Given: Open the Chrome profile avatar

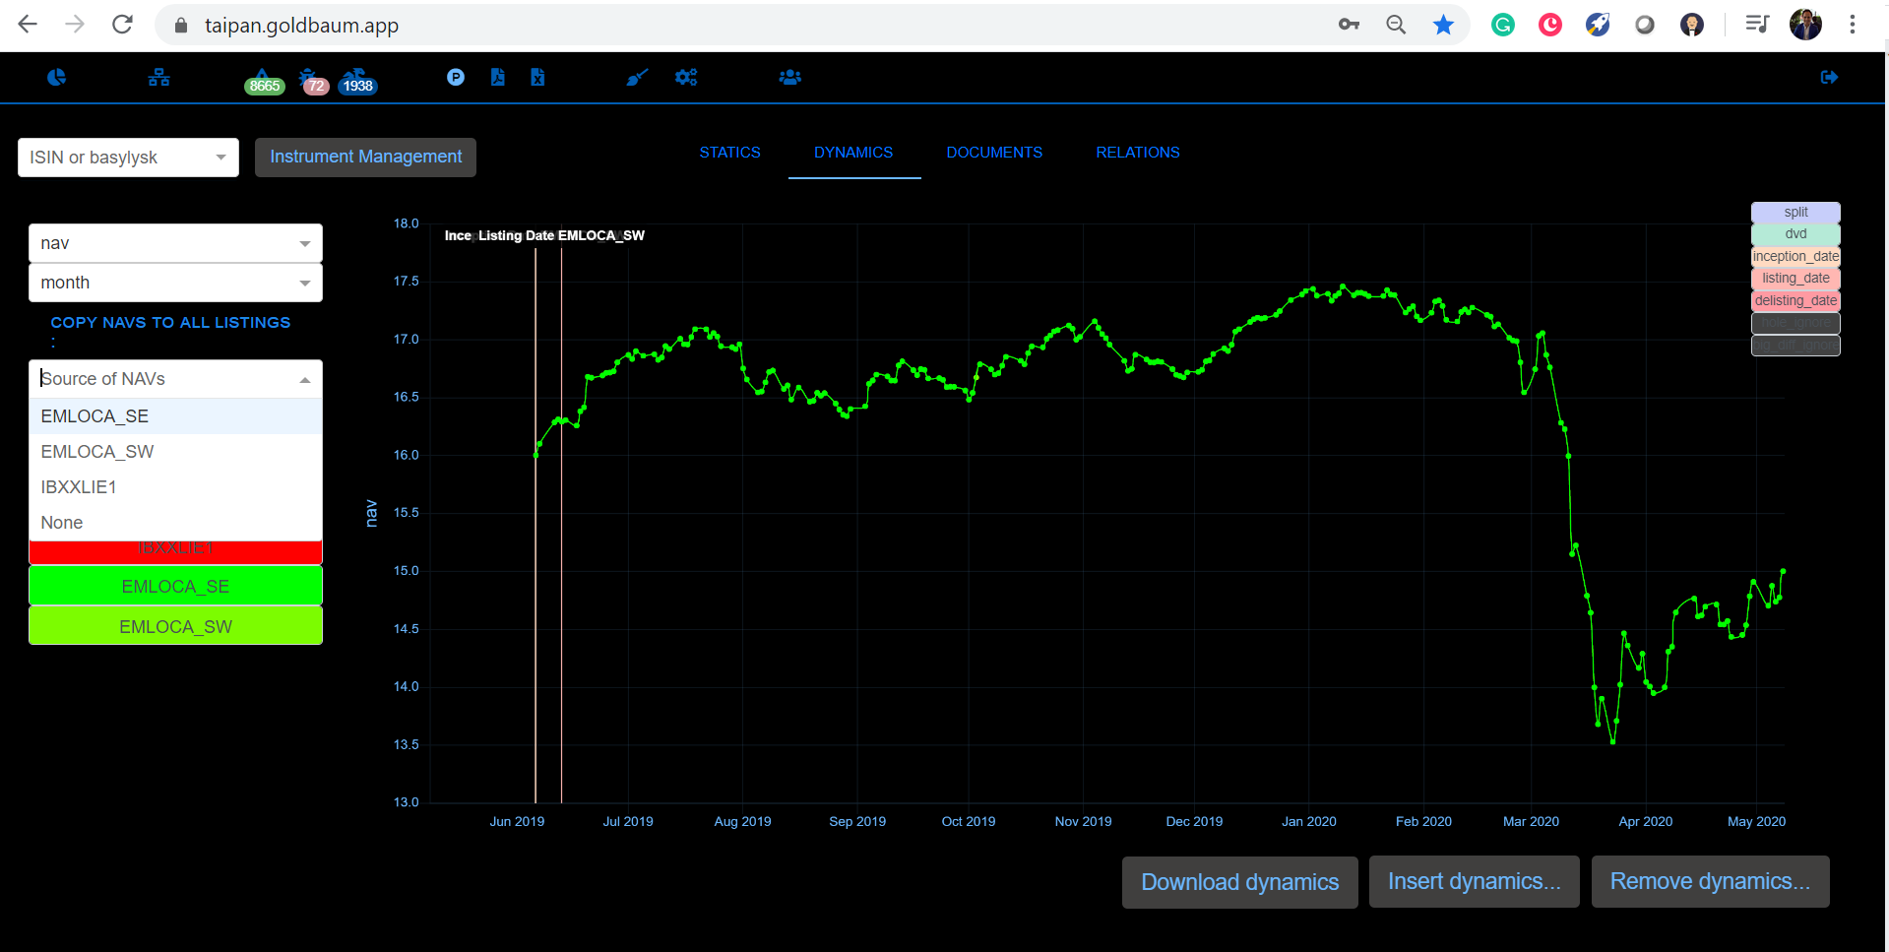Looking at the screenshot, I should (x=1805, y=25).
